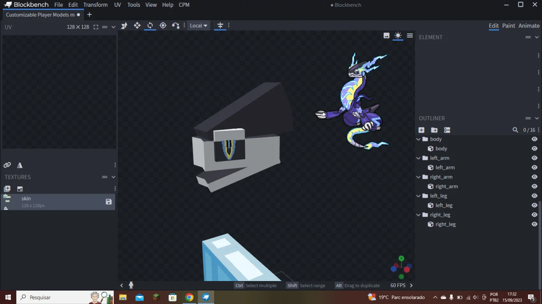Open the Help menu
Viewport: 542px width, 304px height.
click(x=168, y=5)
